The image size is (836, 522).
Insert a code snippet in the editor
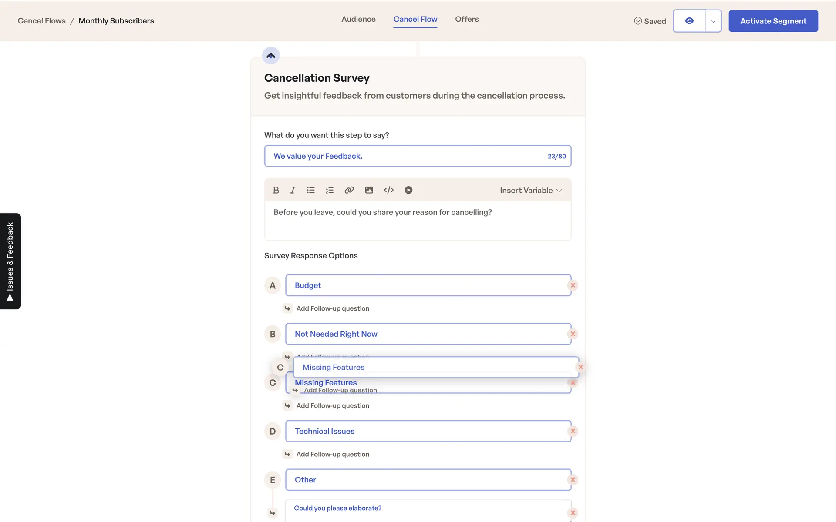[388, 190]
